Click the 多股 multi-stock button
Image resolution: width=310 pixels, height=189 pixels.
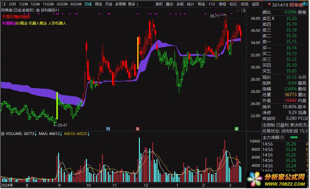pos(180,4)
